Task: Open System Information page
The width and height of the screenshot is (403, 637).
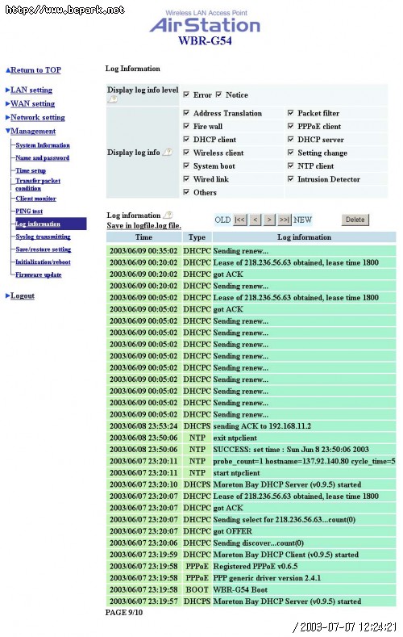Action: [43, 145]
